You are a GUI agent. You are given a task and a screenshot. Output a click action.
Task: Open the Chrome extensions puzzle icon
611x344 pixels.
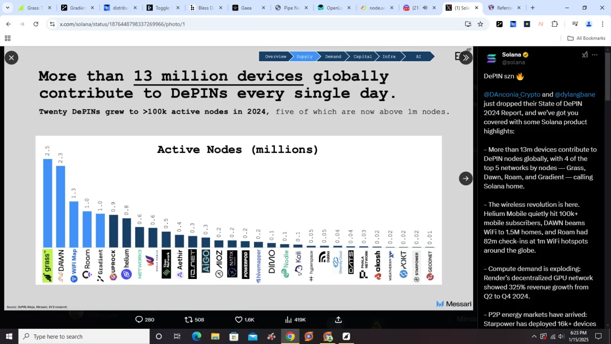click(555, 24)
